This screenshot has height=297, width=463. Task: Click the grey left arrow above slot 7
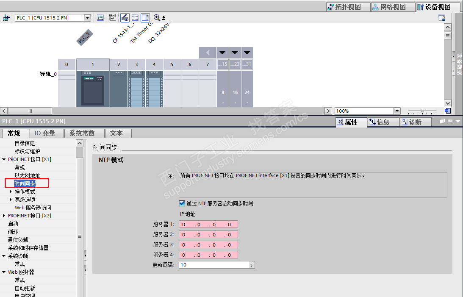208,53
